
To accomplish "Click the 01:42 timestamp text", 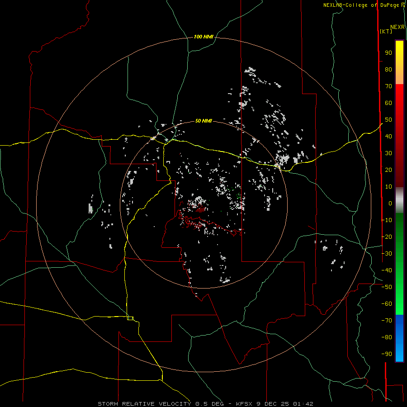I will (x=303, y=404).
